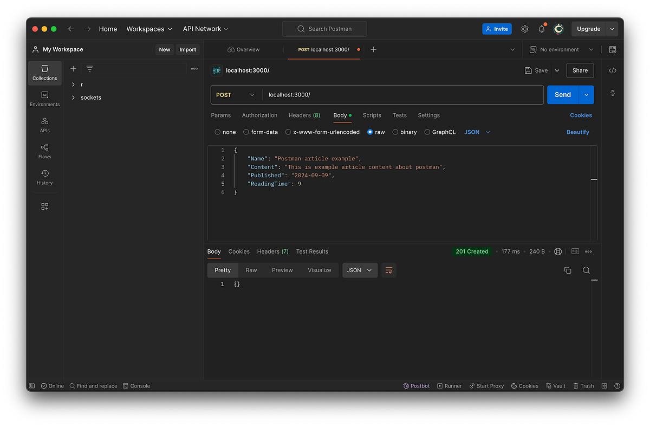Open the code snippet generator panel

(x=612, y=70)
